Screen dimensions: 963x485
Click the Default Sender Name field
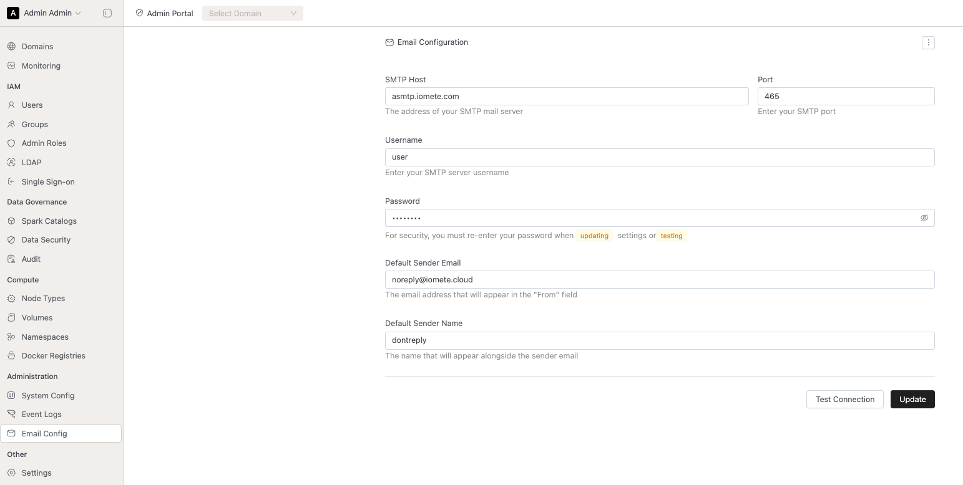(x=660, y=340)
